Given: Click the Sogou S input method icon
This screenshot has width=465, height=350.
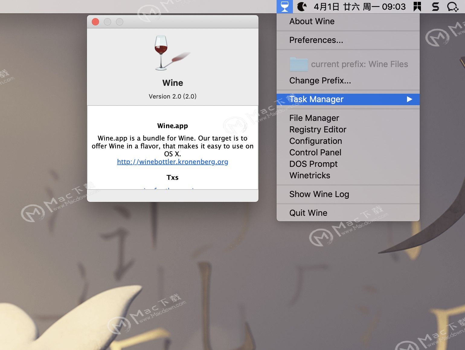Looking at the screenshot, I should 435,6.
